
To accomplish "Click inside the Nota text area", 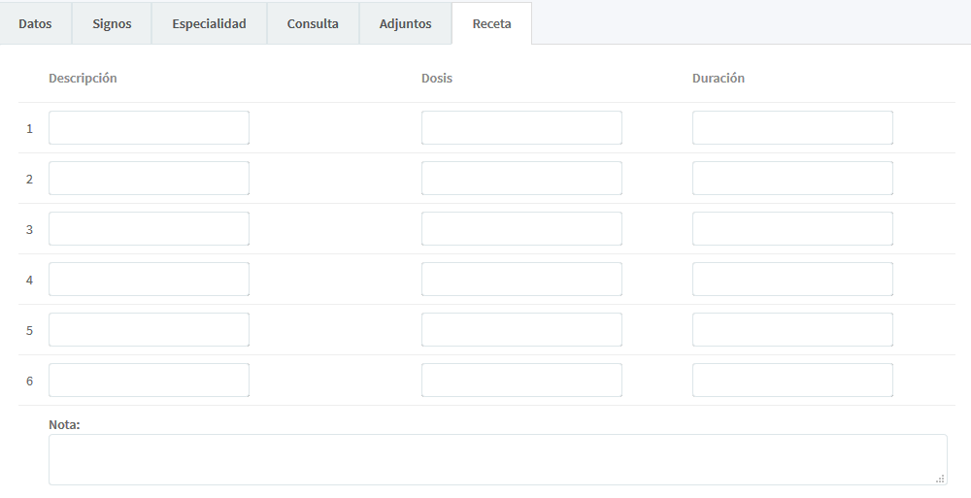I will (x=497, y=459).
